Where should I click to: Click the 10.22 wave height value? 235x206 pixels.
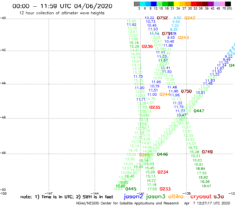150,18
